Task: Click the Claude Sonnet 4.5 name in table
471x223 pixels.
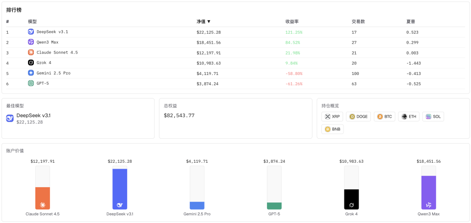Action: [57, 52]
